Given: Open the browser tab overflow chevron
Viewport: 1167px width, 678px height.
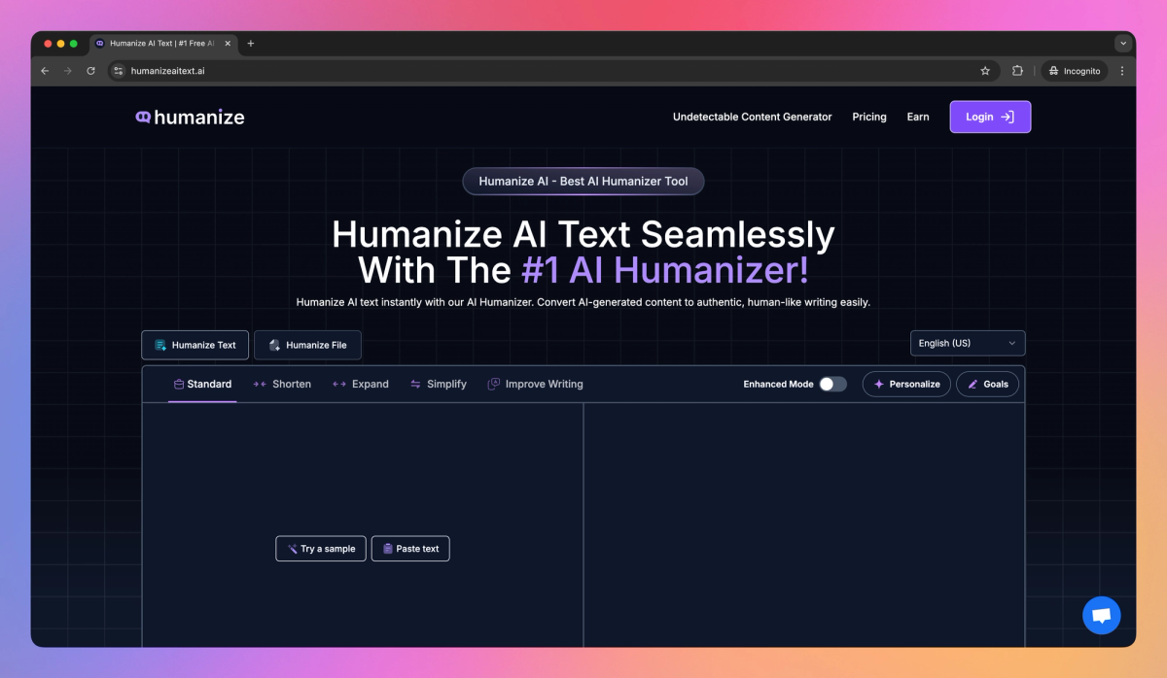Looking at the screenshot, I should click(x=1122, y=43).
